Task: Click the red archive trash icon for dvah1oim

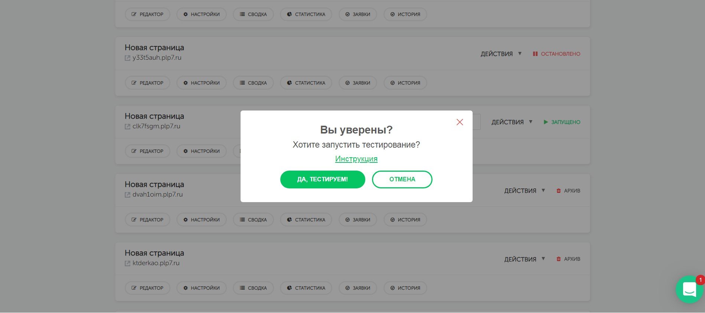Action: point(558,191)
